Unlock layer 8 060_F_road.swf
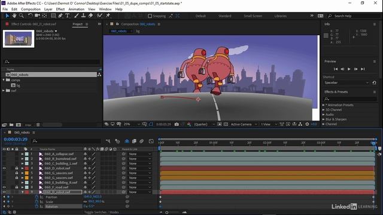 pyautogui.click(x=17, y=187)
